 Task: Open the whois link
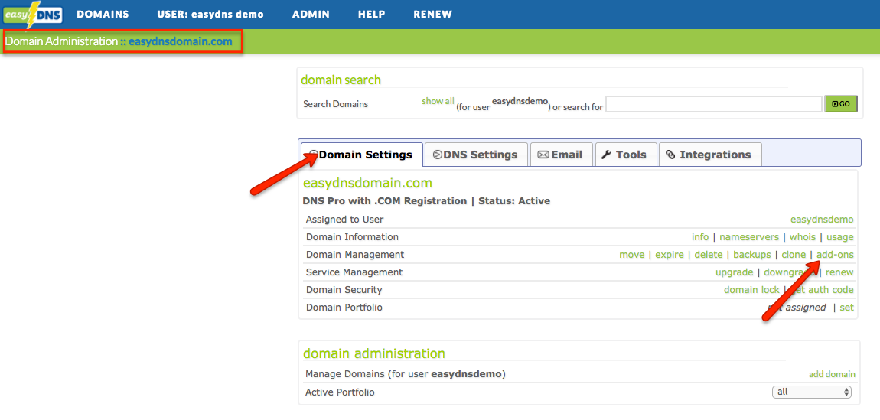803,237
